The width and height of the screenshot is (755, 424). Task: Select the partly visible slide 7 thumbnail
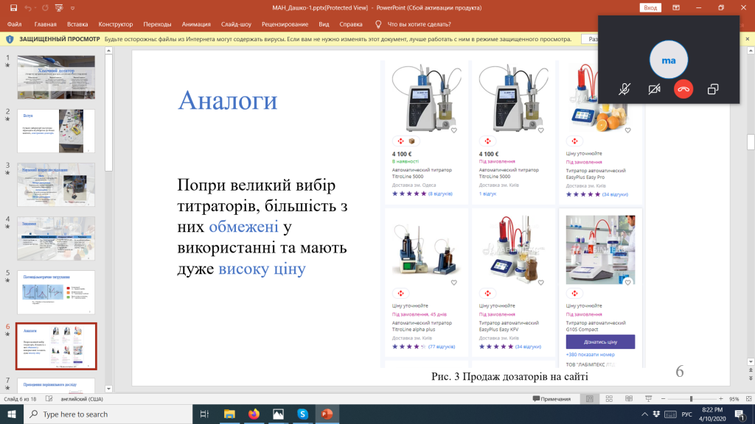point(56,385)
